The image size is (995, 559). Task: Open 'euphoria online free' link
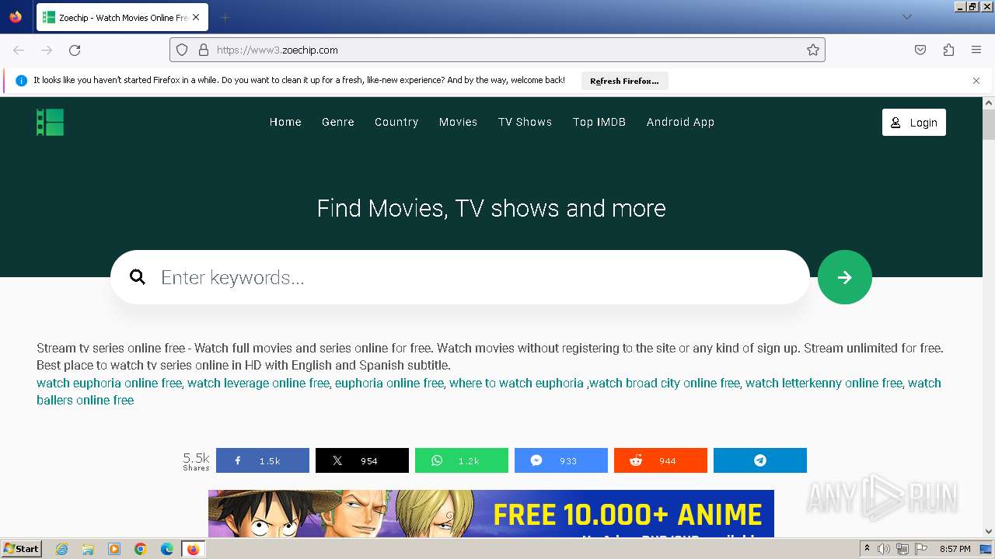point(389,383)
